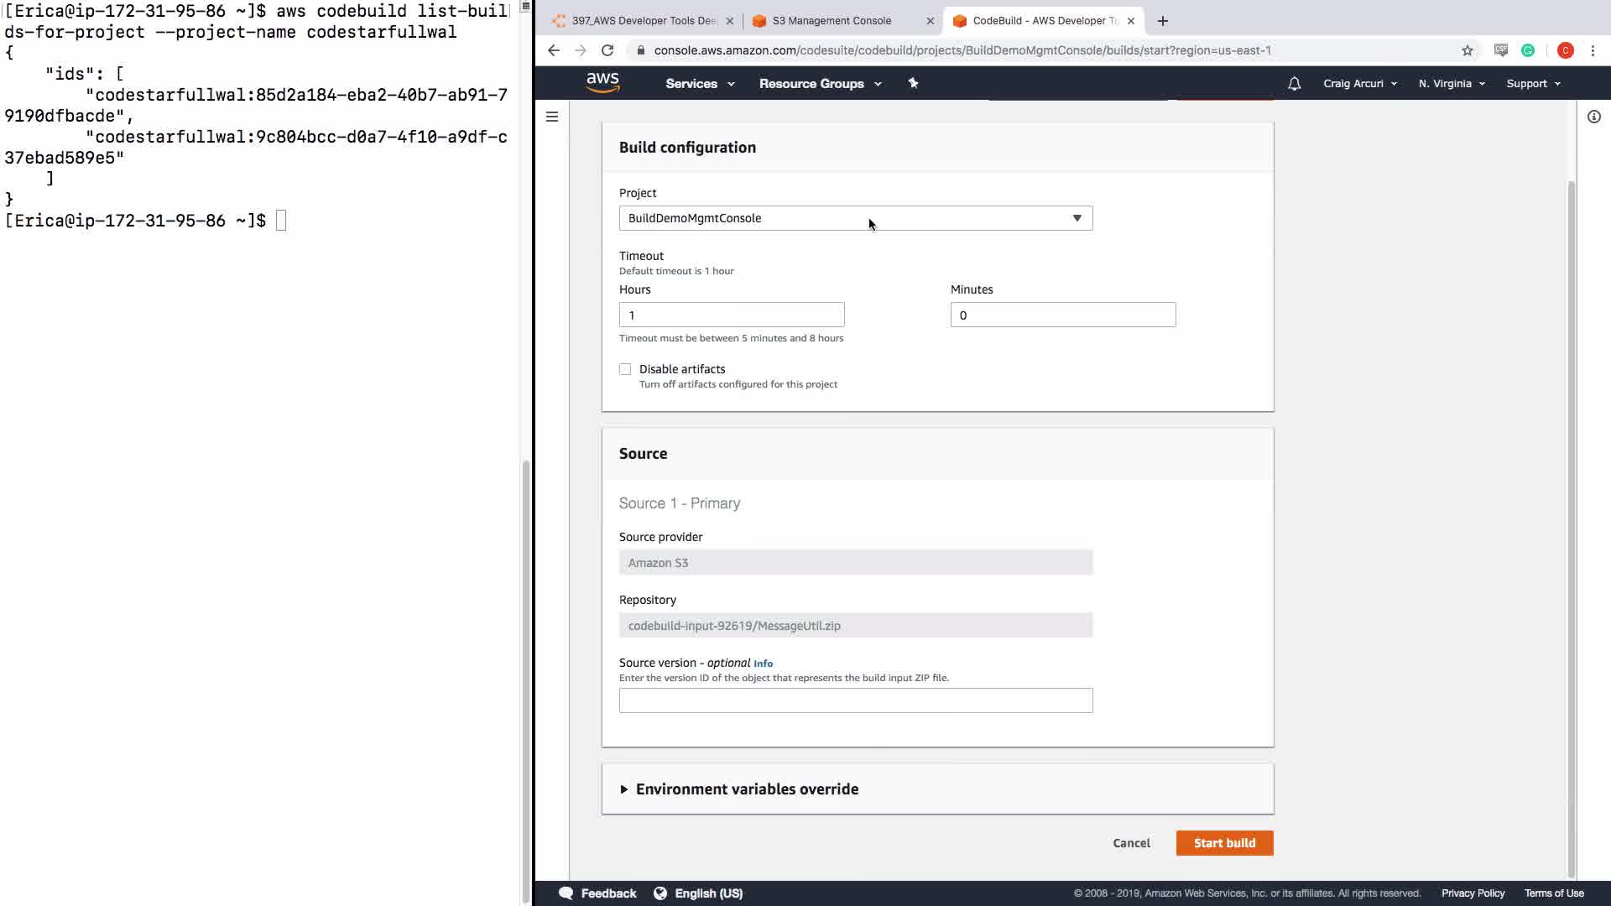This screenshot has height=906, width=1611.
Task: Click the Info link beside Source version
Action: pos(763,664)
